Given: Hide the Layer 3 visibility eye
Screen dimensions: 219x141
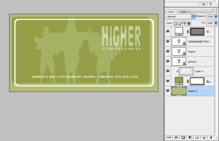Looking at the screenshot, I should [168, 91].
